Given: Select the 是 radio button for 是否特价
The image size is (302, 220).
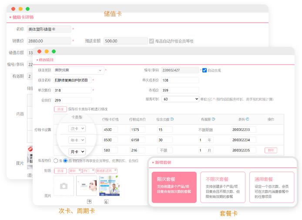Looking at the screenshot, I should pyautogui.click(x=55, y=161).
